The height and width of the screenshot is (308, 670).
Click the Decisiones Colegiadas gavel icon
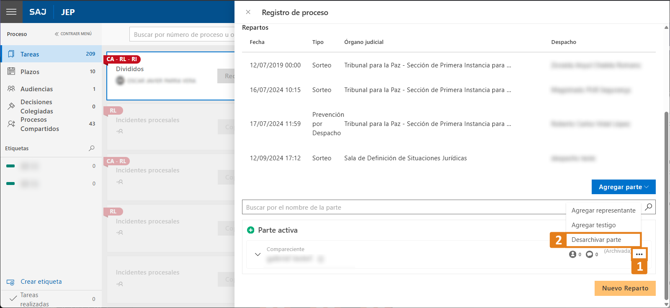point(11,106)
